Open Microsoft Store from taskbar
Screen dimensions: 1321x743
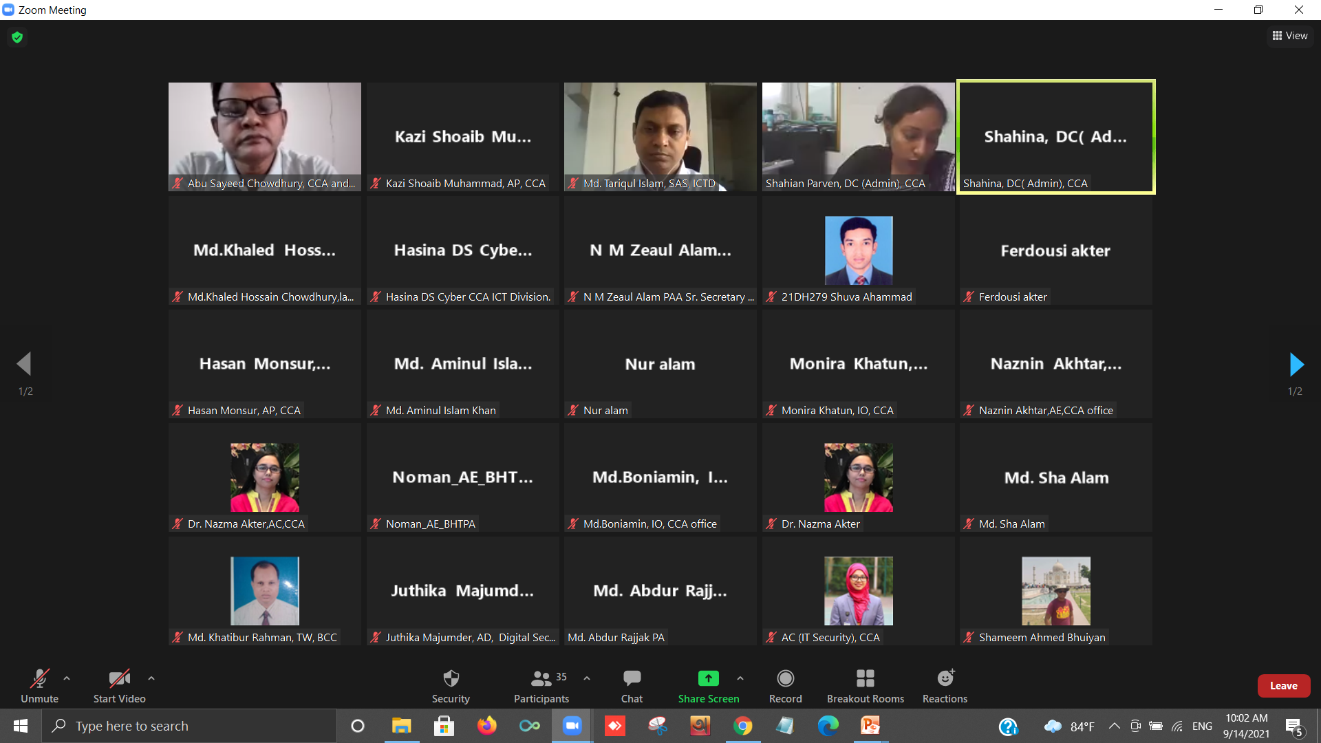pos(444,726)
